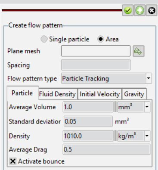
Task: Click the Average Drag value field
Action: [x=106, y=149]
